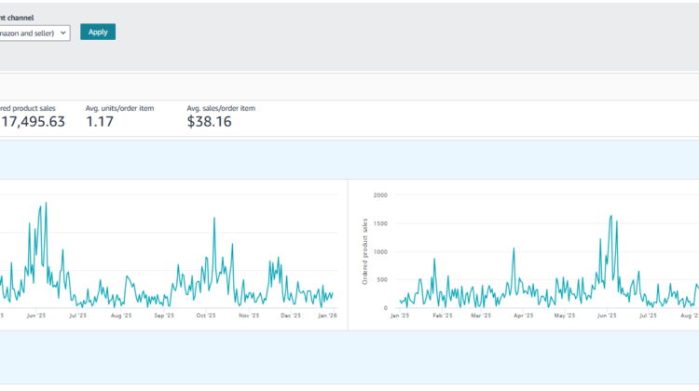Click the 2000 y-axis value on right chart
The width and height of the screenshot is (699, 391).
coord(380,195)
